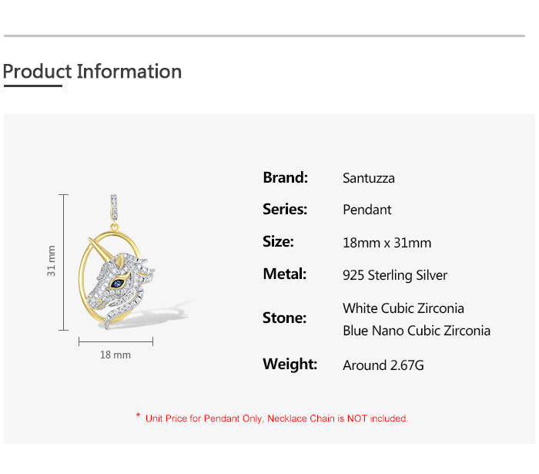Image resolution: width=539 pixels, height=474 pixels.
Task: Click the Weight label
Action: click(x=290, y=364)
